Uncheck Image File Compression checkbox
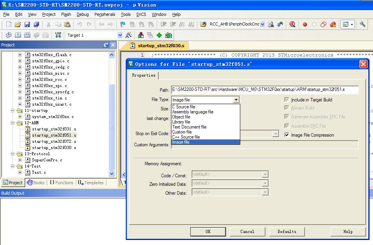The height and width of the screenshot is (245, 373). (287, 135)
